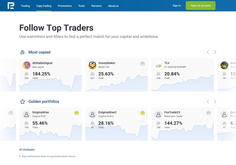Open the All strategies link

(27, 149)
